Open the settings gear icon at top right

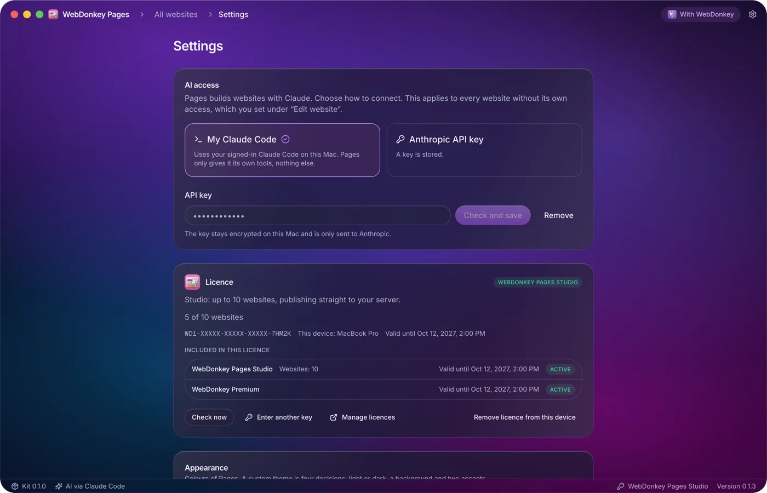753,14
